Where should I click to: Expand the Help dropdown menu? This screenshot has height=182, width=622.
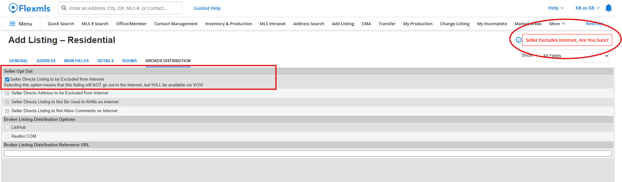[x=556, y=8]
